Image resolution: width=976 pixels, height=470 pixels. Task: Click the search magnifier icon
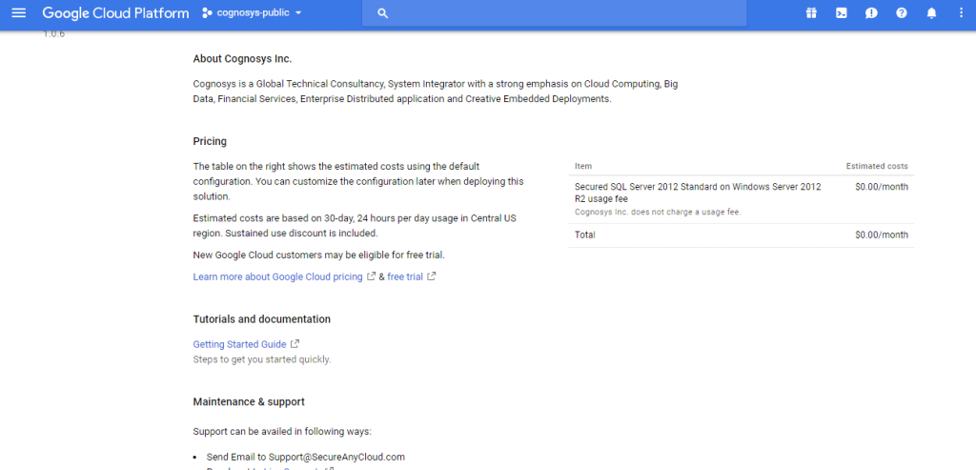pos(383,13)
